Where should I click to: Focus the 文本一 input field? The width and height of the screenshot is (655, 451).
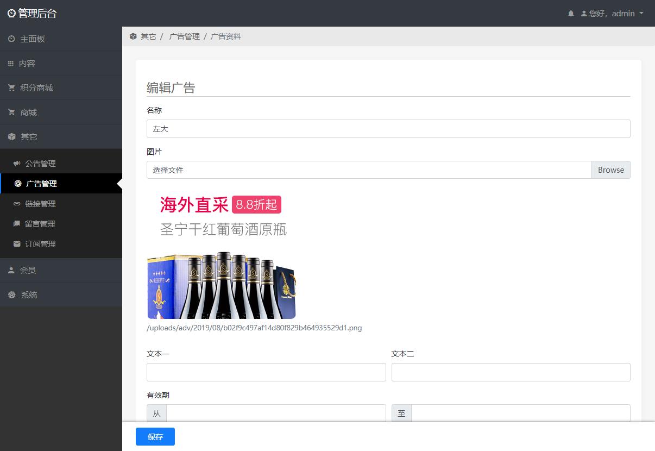[266, 372]
